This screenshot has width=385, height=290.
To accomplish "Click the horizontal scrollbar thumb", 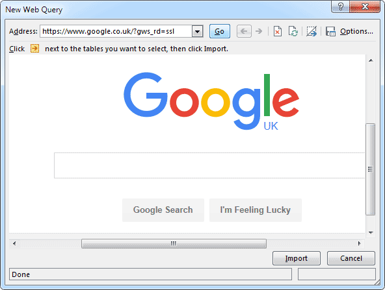I will (174, 243).
